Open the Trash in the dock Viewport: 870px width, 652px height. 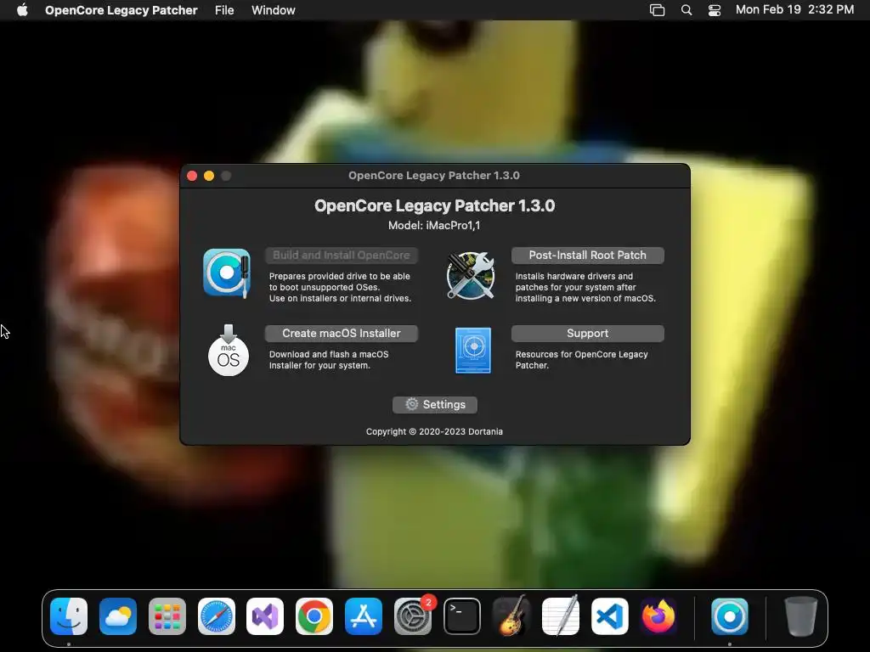(x=800, y=616)
